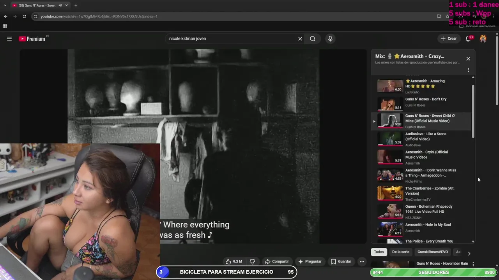
Task: Like the video with 9,3 M likes
Action: pos(234,261)
